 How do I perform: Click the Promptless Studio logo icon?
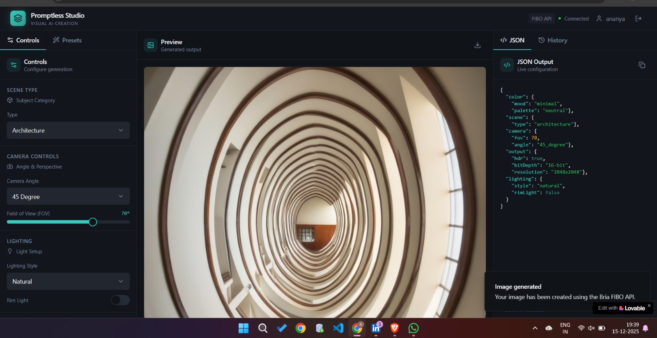click(x=18, y=18)
